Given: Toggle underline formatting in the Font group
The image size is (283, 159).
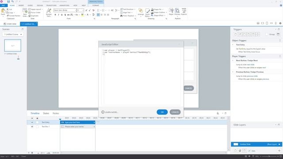Looking at the screenshot, I should [x=62, y=15].
